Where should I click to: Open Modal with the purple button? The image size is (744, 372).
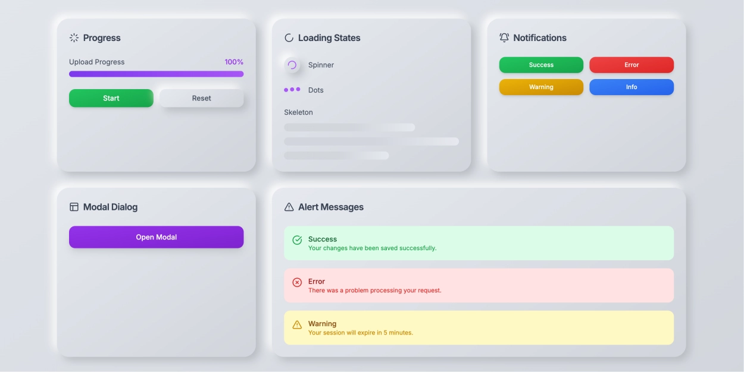click(156, 237)
